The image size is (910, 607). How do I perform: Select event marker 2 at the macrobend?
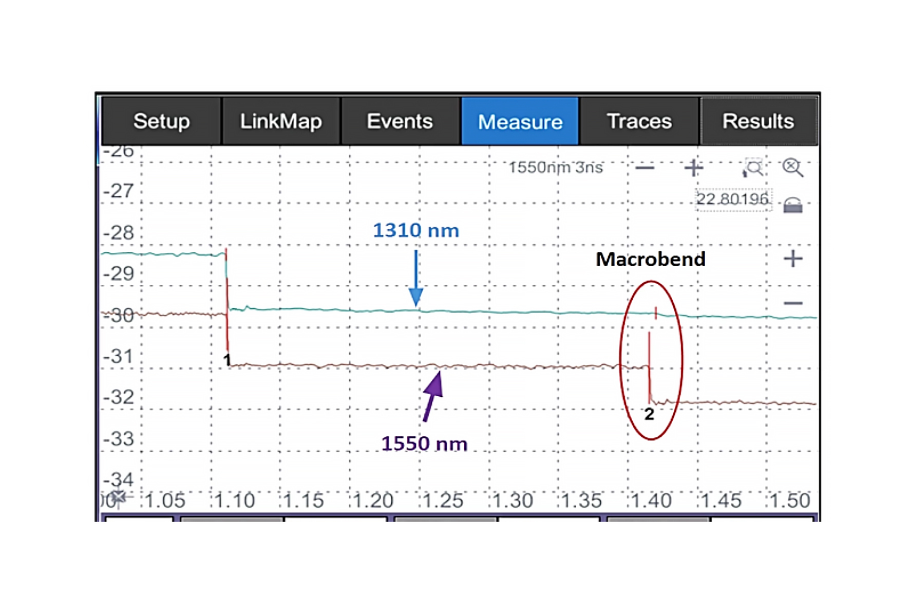click(649, 413)
